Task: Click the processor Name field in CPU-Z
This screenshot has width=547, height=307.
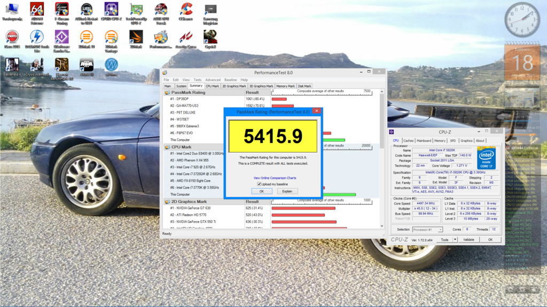Action: click(442, 150)
